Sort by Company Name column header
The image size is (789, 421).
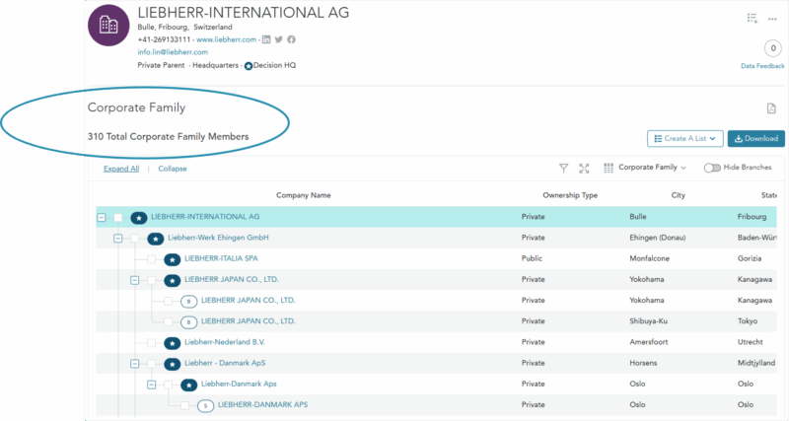point(304,195)
